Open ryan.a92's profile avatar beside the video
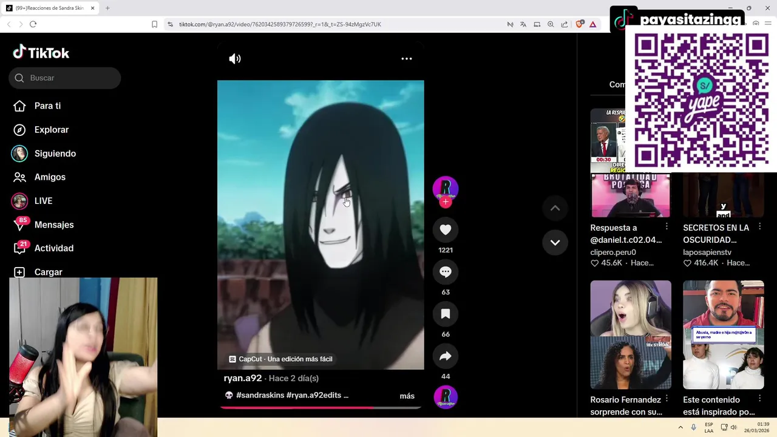Screen dimensions: 777x437 point(446,188)
